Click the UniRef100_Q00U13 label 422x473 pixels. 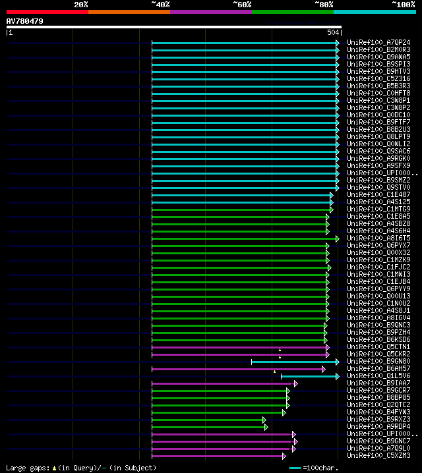tap(378, 296)
